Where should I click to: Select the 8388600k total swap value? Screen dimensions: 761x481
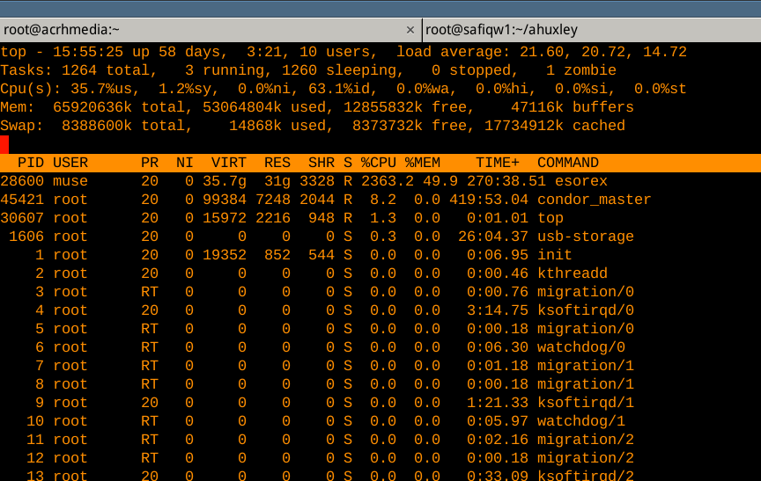pos(97,126)
